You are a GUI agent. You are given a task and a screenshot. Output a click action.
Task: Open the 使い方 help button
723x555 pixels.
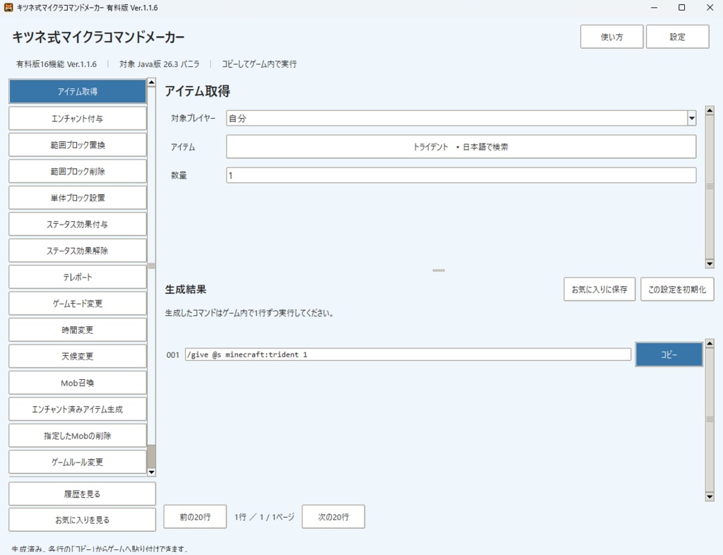pos(611,37)
